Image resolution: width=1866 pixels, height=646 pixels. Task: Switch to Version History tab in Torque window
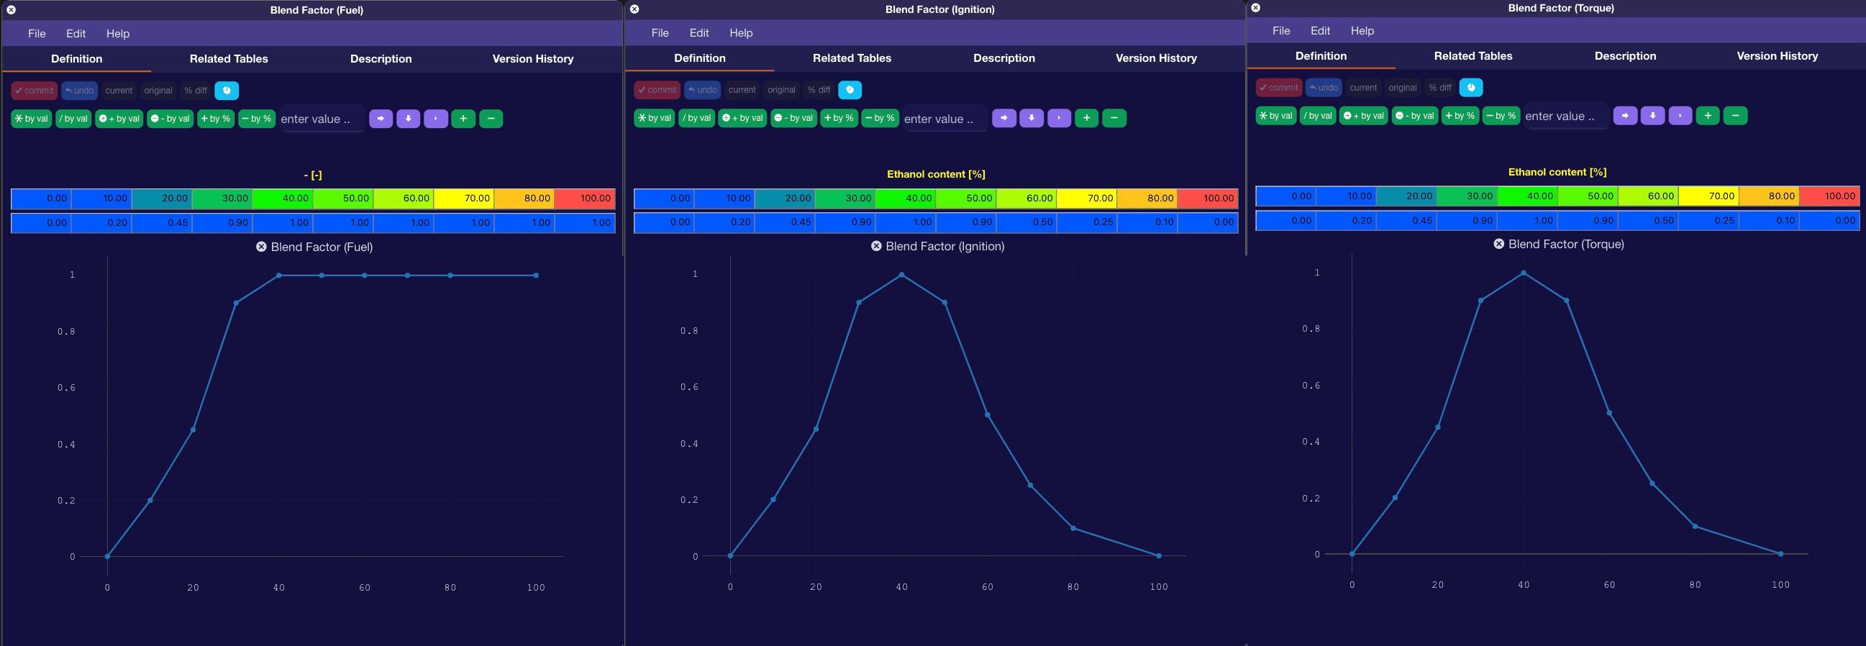coord(1777,56)
